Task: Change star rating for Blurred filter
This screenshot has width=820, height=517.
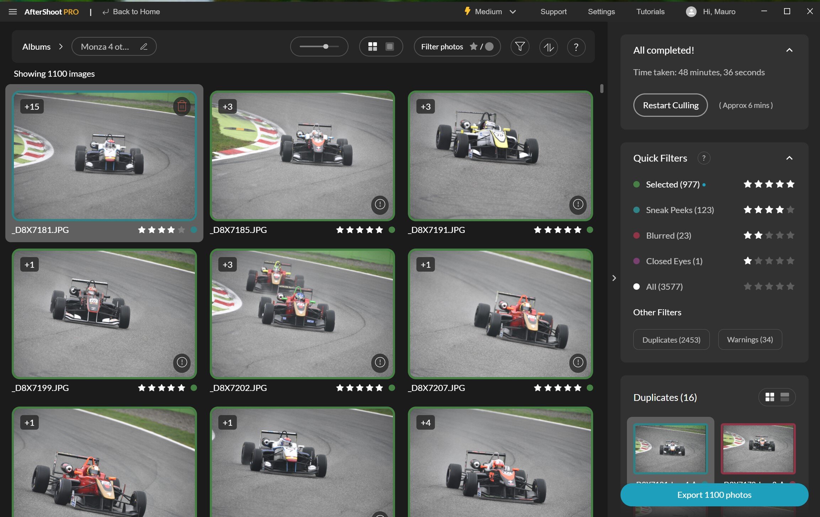Action: [769, 235]
